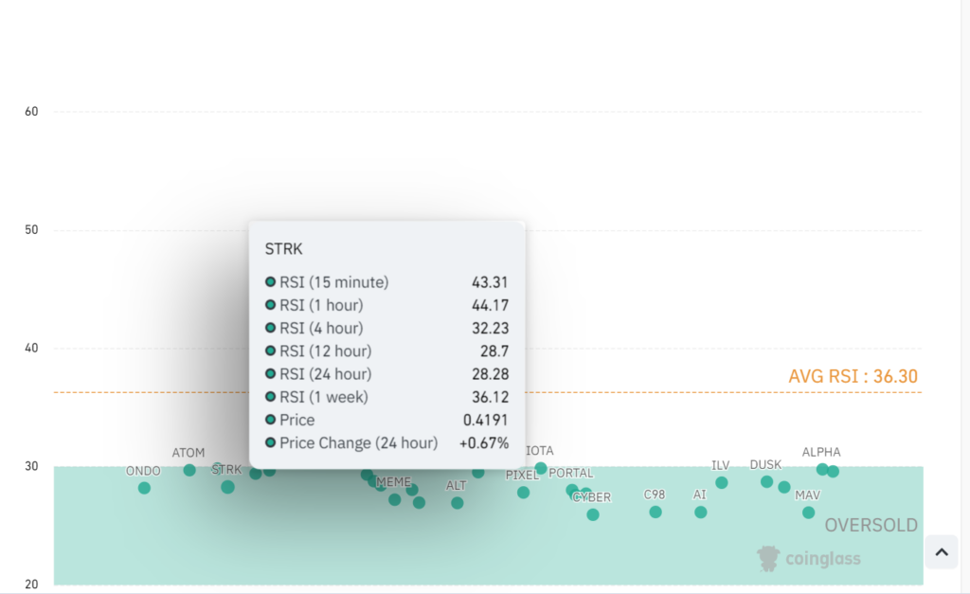The width and height of the screenshot is (970, 594).
Task: Select the C98 data point
Action: click(x=656, y=512)
